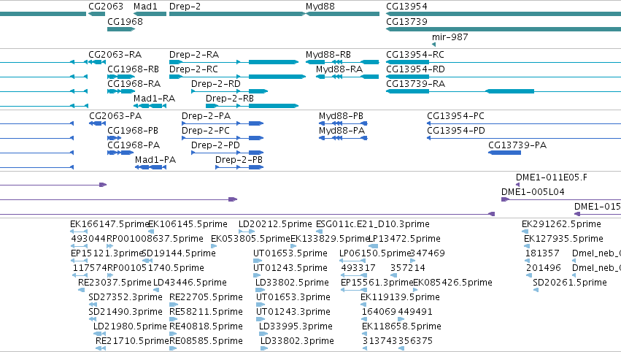The width and height of the screenshot is (621, 352).
Task: Click the CG1968 gene label
Action: tap(126, 21)
